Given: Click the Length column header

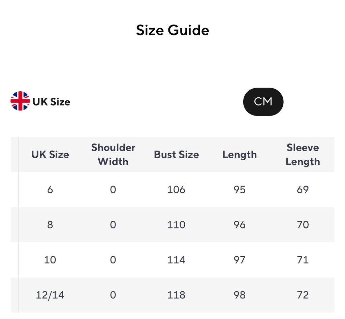Looking at the screenshot, I should coord(240,155).
